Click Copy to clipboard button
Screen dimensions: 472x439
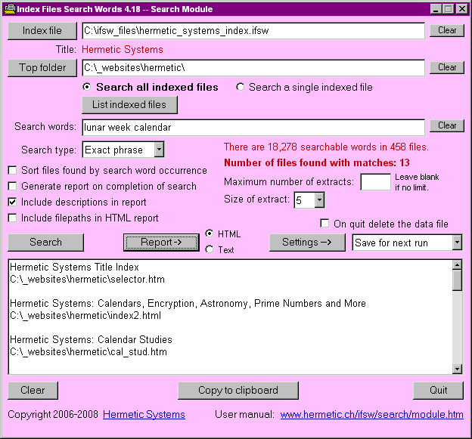click(x=238, y=391)
